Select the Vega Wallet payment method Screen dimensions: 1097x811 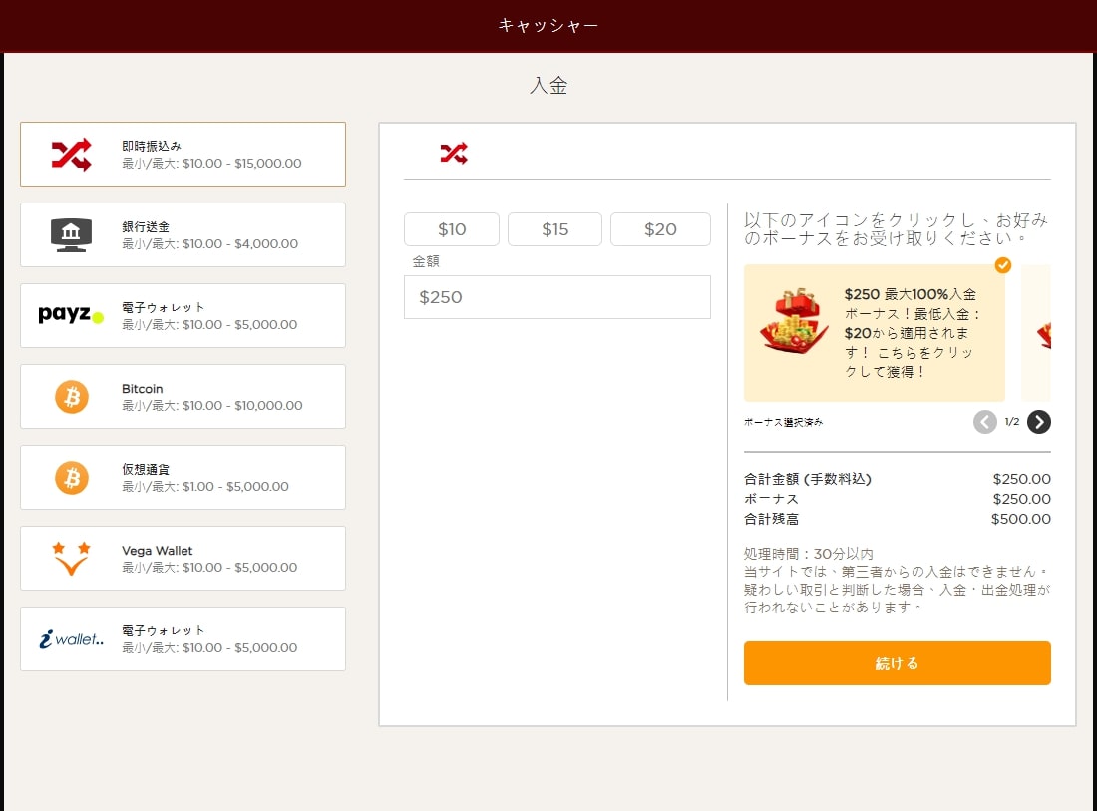[70, 558]
